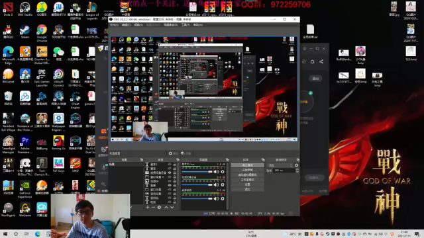The image size is (424, 238).
Task: Toggle visibility eye of the first text source
Action: coord(170,164)
